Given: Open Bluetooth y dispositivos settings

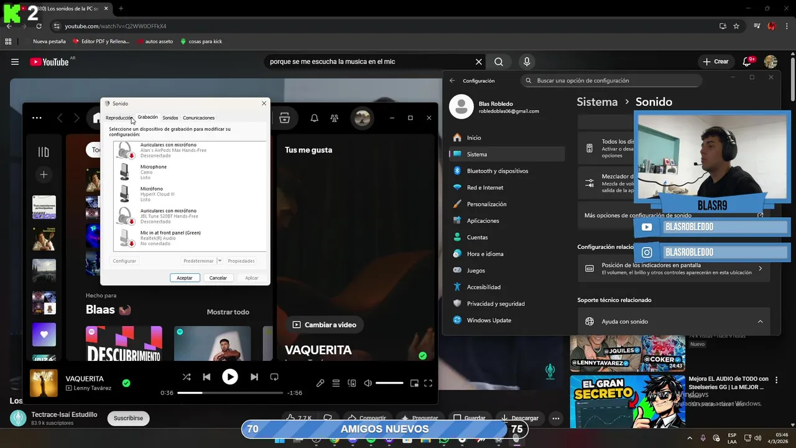Looking at the screenshot, I should click(507, 170).
